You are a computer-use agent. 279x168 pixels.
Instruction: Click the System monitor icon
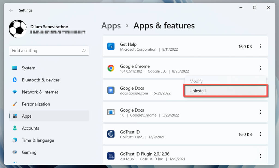point(15,68)
